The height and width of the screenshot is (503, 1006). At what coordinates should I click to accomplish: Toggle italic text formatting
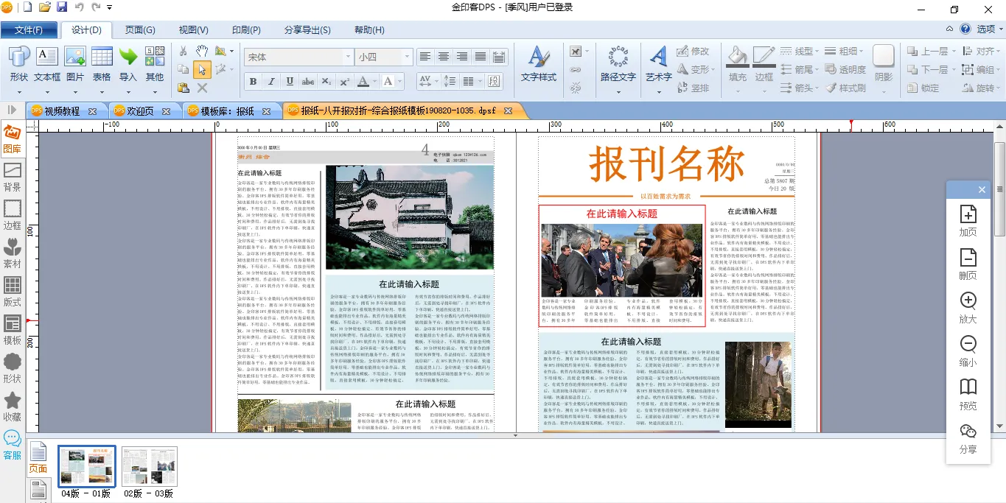pyautogui.click(x=271, y=82)
